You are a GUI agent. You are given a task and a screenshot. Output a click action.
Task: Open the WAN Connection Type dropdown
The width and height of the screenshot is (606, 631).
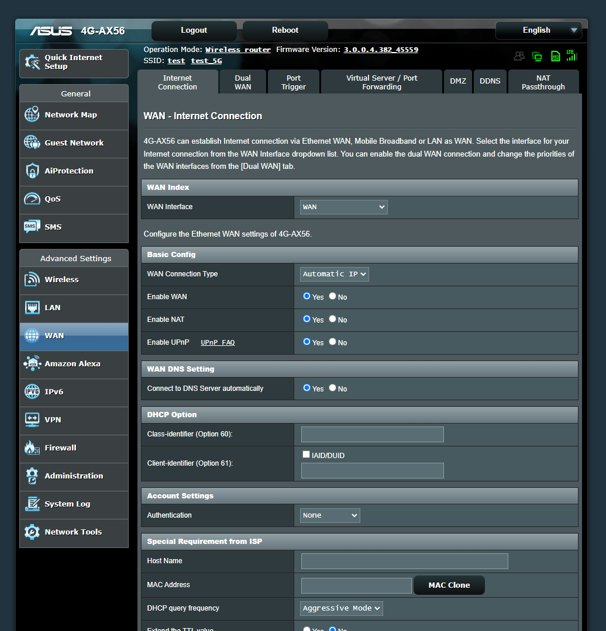click(335, 274)
